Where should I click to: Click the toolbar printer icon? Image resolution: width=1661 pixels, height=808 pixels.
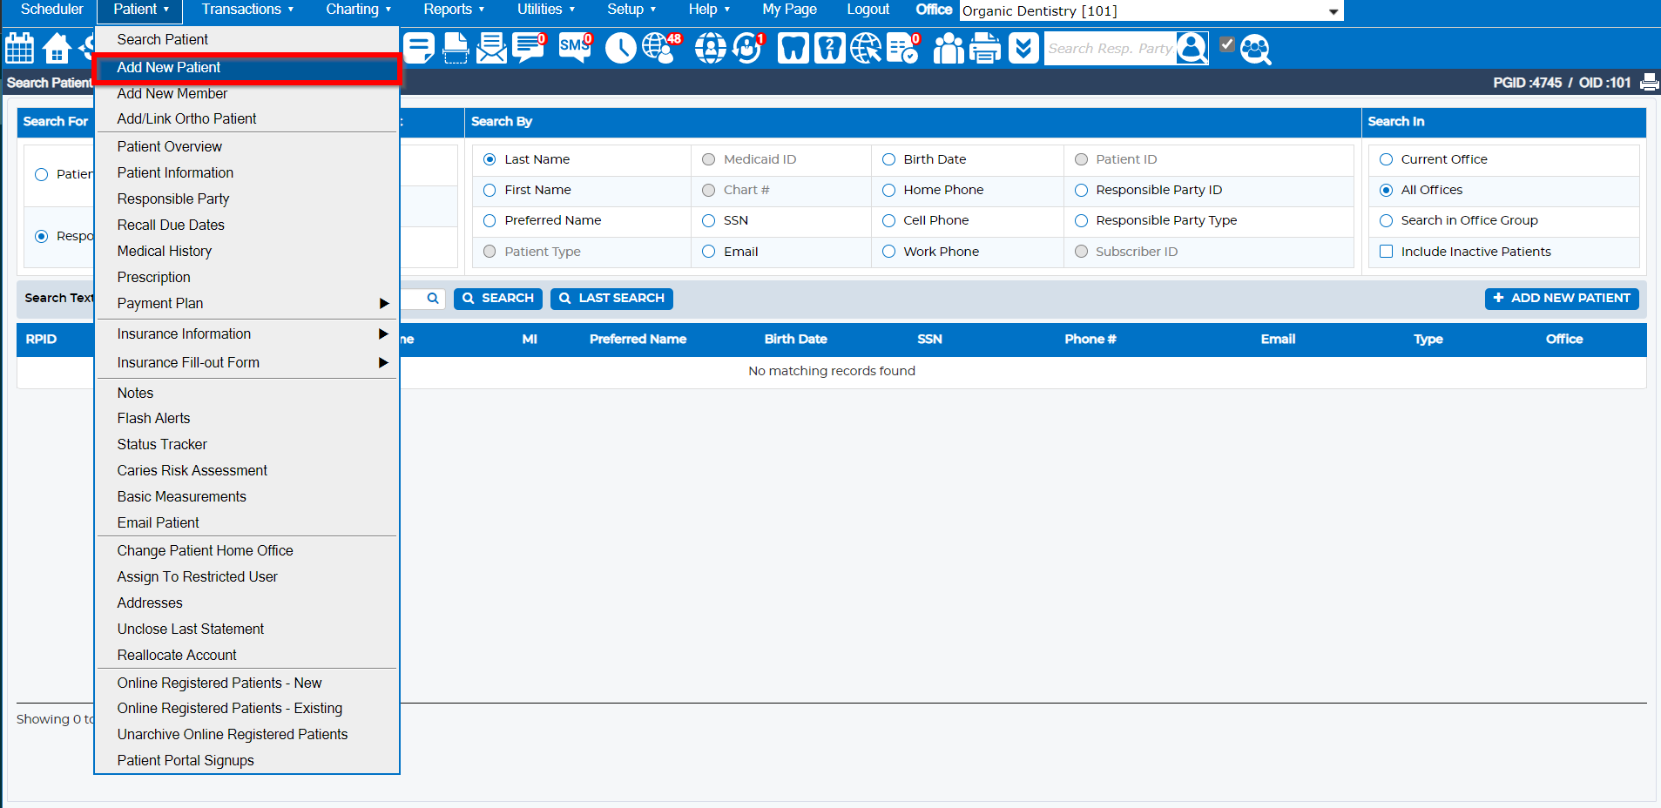click(985, 48)
